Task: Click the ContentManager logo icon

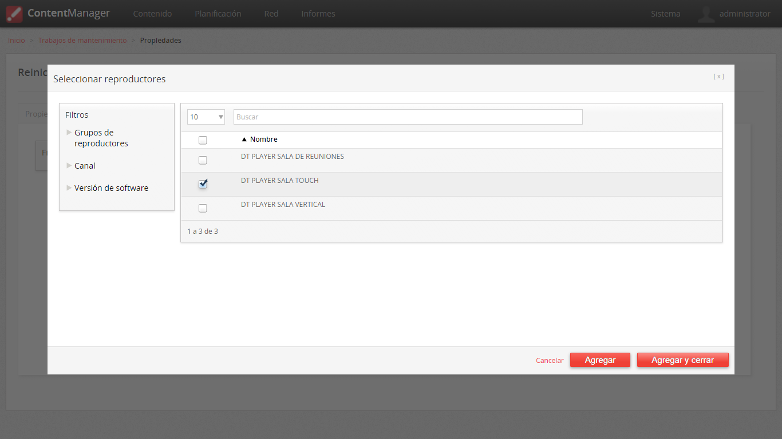Action: [14, 14]
